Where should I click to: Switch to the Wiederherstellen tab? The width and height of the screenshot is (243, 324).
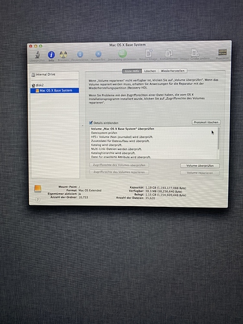[x=172, y=71]
